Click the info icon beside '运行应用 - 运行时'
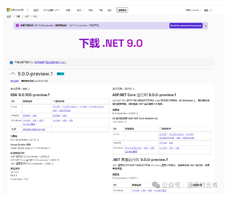 133,89
